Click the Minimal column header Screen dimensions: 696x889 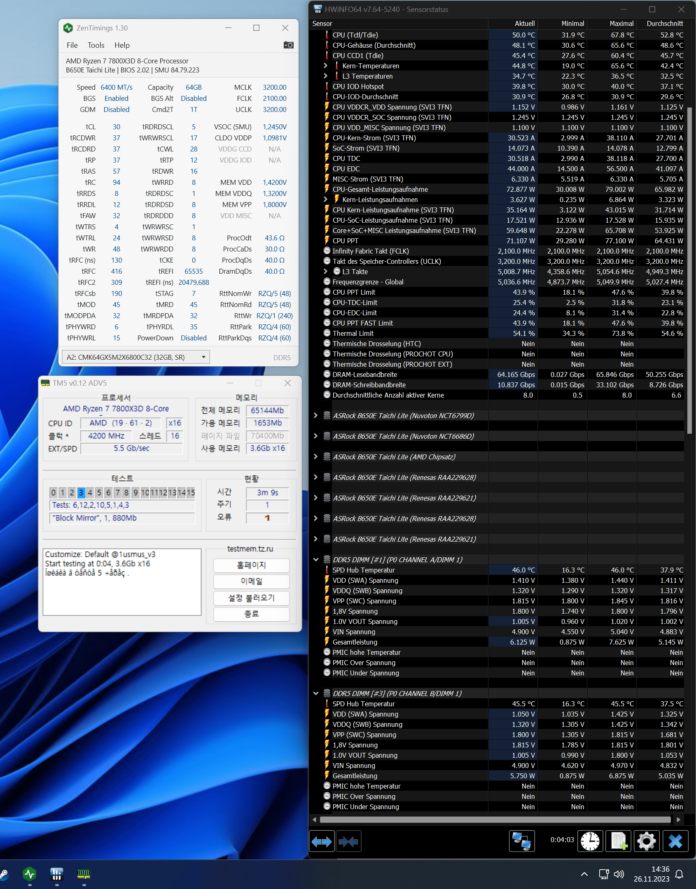click(x=562, y=24)
